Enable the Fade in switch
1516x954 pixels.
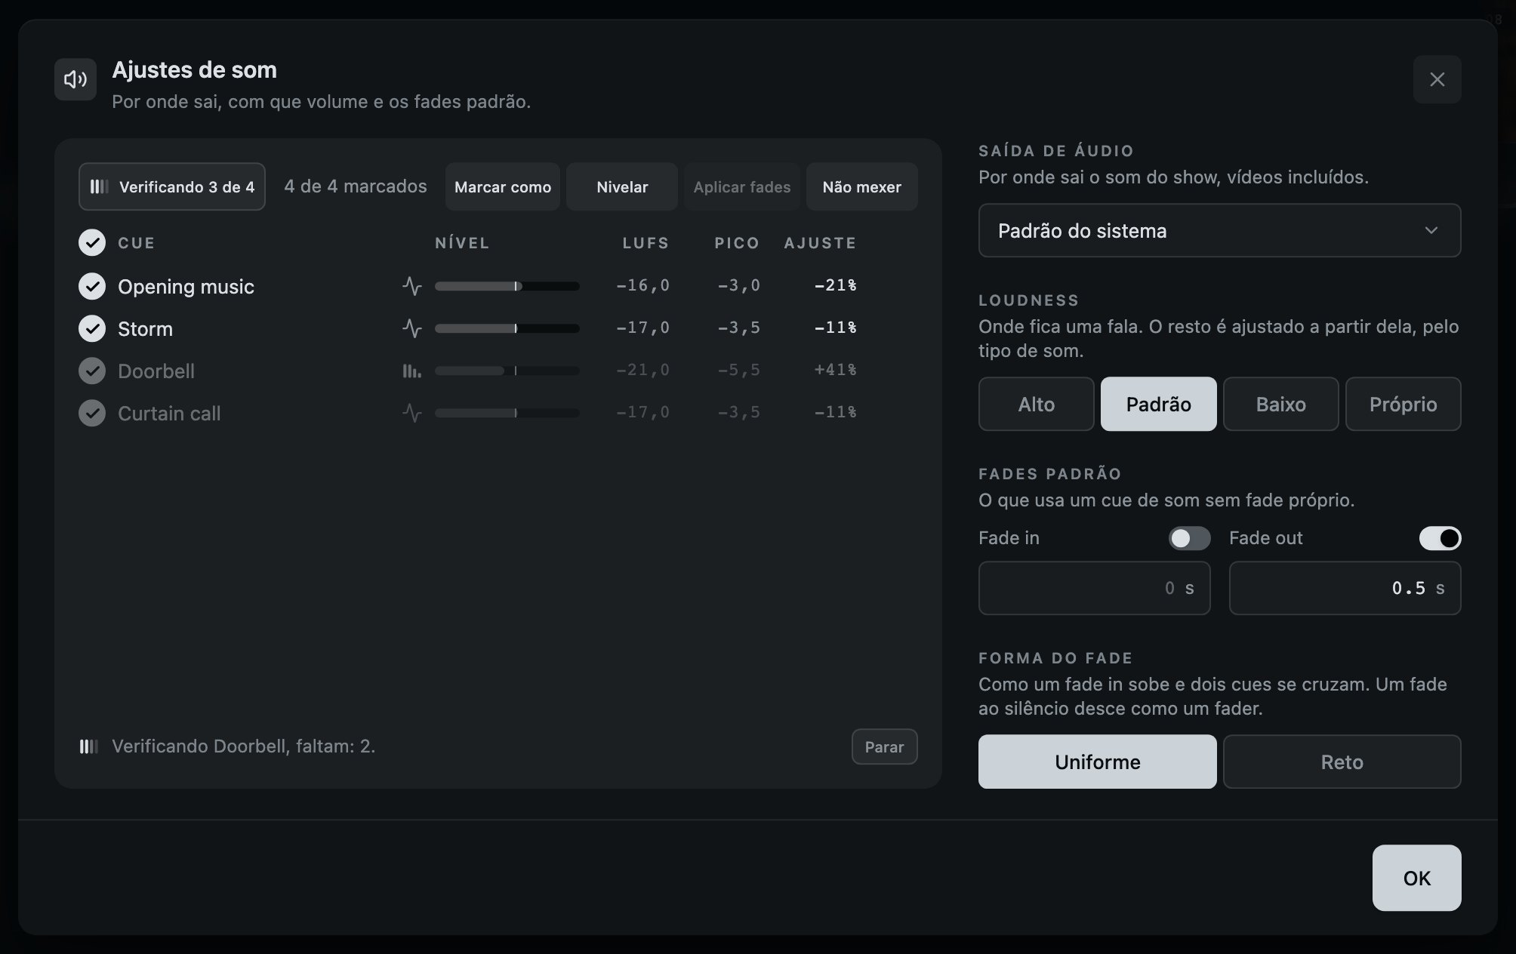coord(1189,538)
